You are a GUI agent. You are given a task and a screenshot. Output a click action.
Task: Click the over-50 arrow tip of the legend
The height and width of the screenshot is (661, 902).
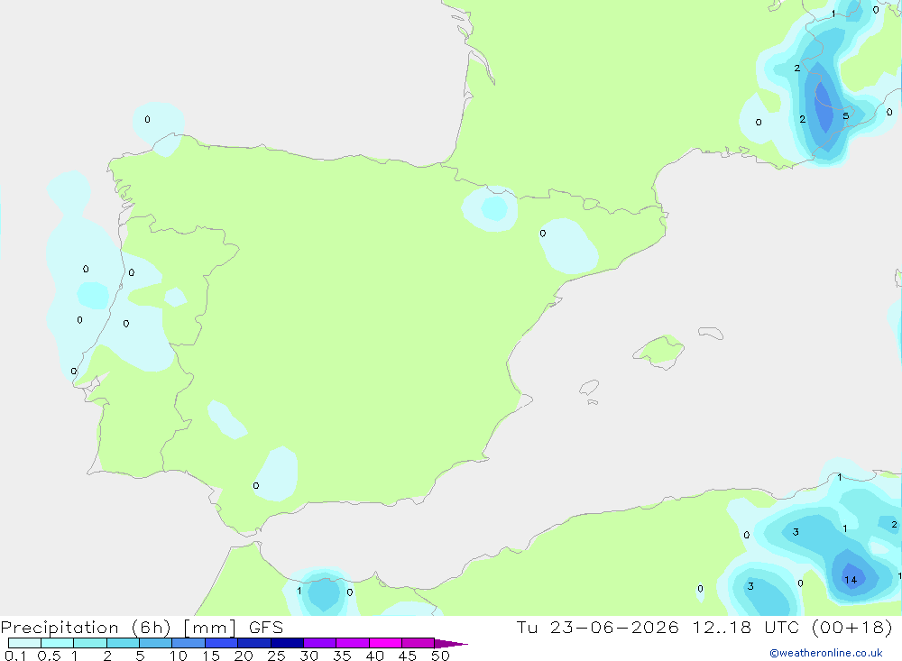click(451, 644)
